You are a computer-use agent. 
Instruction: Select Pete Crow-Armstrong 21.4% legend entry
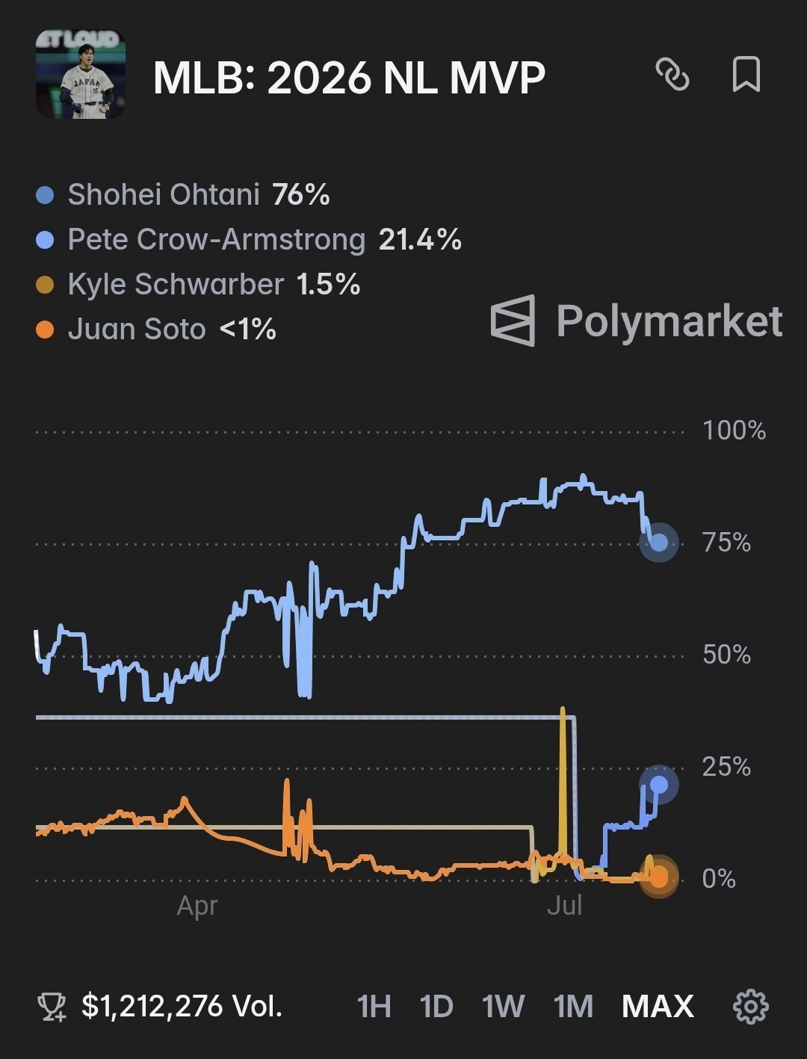[x=249, y=240]
